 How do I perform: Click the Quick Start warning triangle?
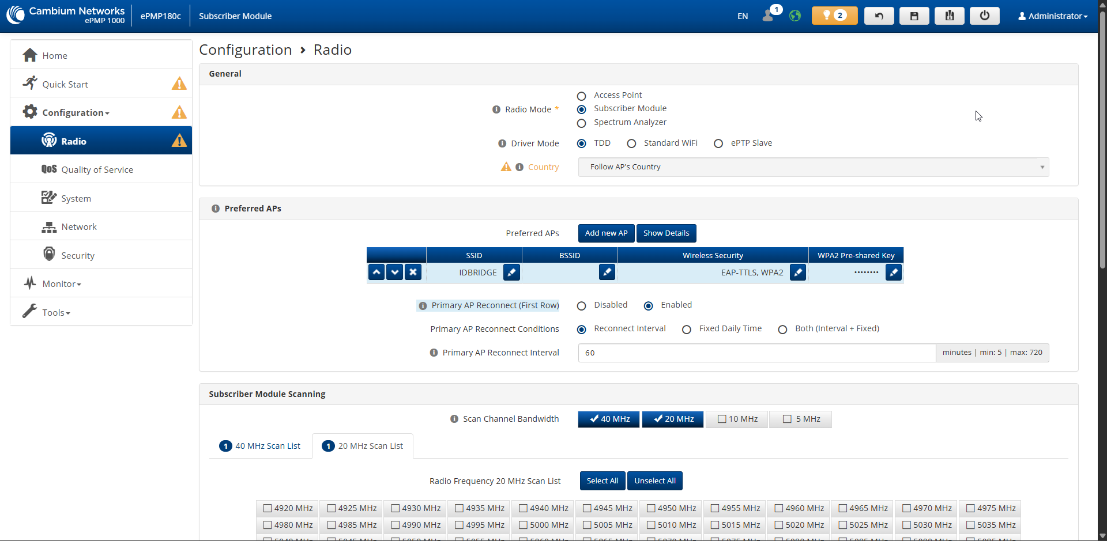coord(179,84)
